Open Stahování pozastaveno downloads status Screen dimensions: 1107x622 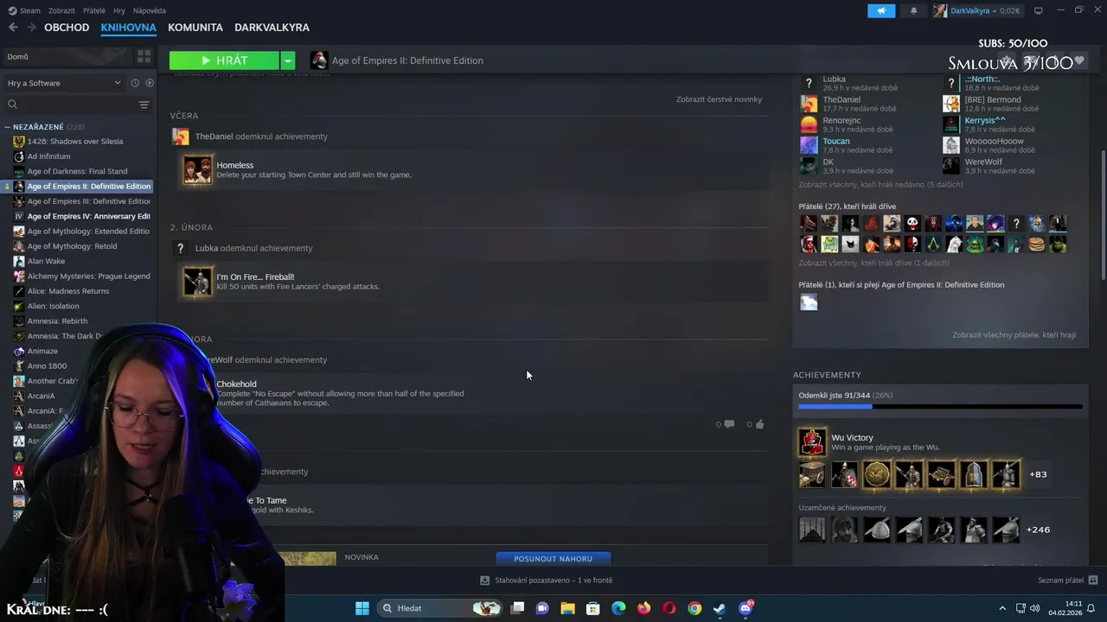(x=547, y=581)
